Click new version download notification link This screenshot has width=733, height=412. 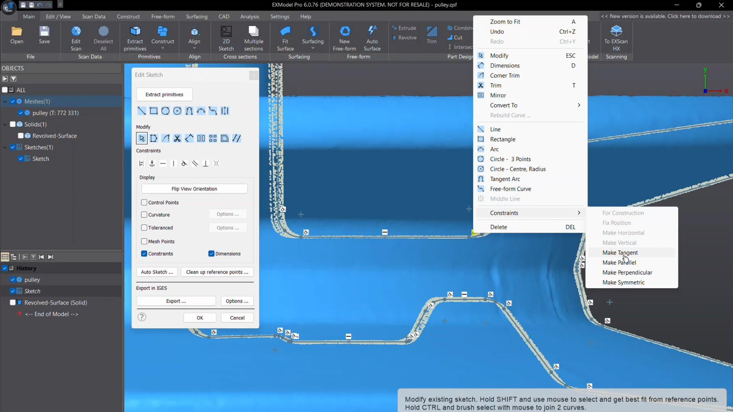665,16
